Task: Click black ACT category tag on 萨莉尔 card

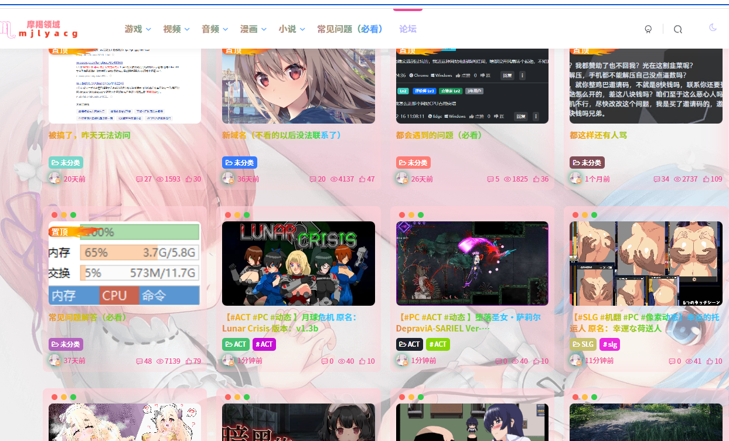Action: point(410,344)
